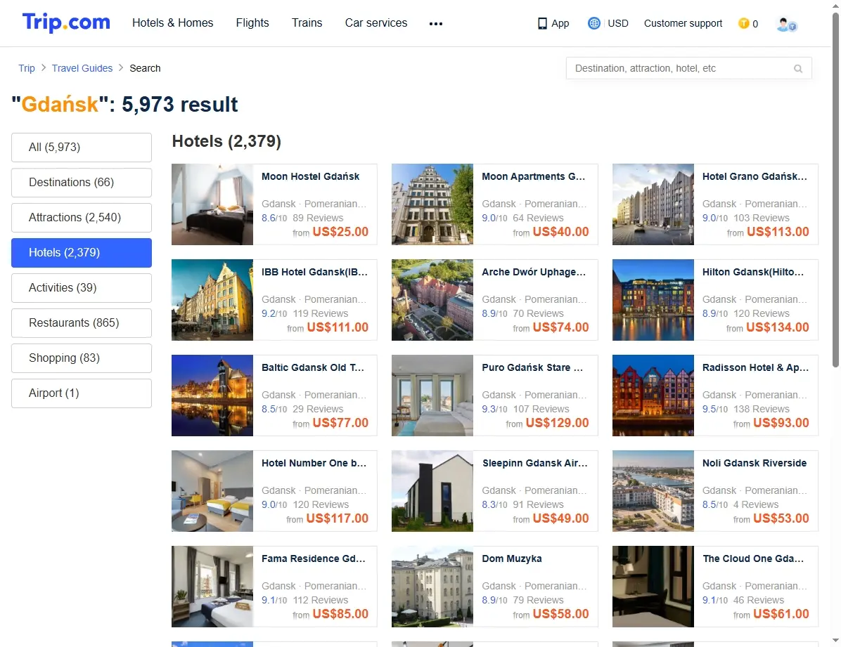The image size is (841, 647).
Task: Open Hotel Grano Gdańsk photo
Action: pos(653,204)
